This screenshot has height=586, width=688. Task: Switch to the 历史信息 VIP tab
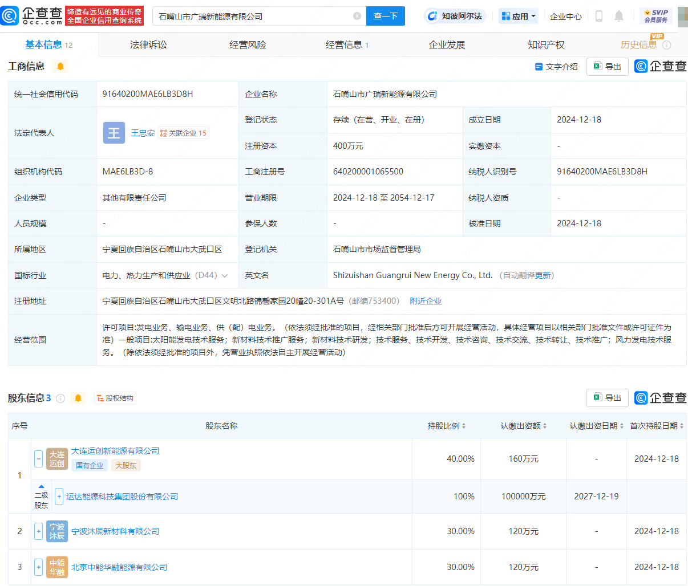638,44
